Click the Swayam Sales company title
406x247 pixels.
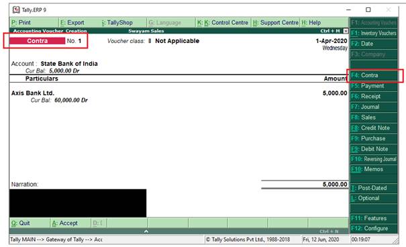pyautogui.click(x=146, y=31)
